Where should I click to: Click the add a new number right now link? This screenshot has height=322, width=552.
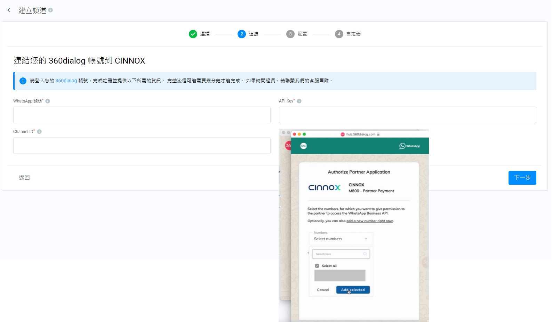pyautogui.click(x=370, y=221)
